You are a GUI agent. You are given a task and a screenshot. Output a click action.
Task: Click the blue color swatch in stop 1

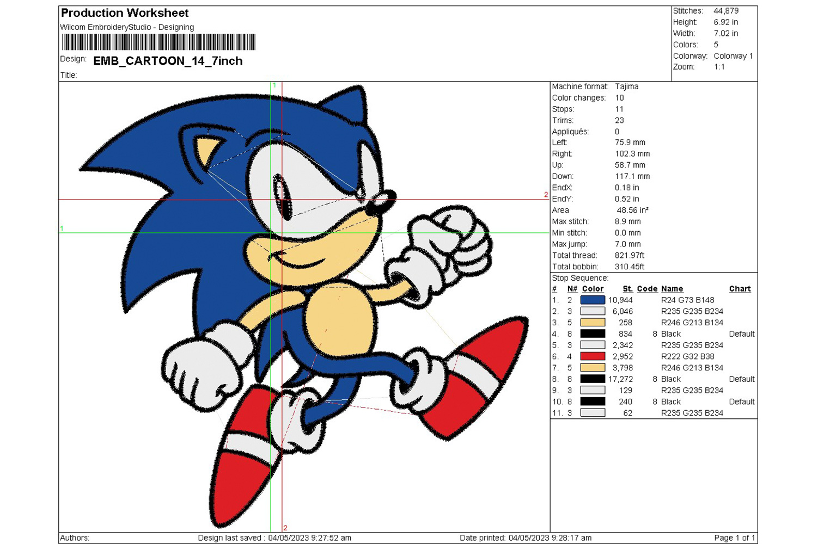[593, 300]
